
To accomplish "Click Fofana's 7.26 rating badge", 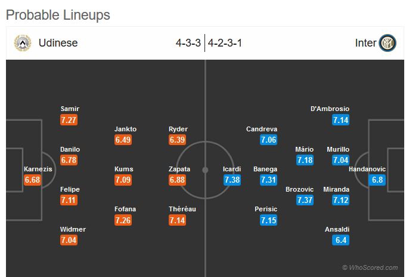I will coord(123,220).
